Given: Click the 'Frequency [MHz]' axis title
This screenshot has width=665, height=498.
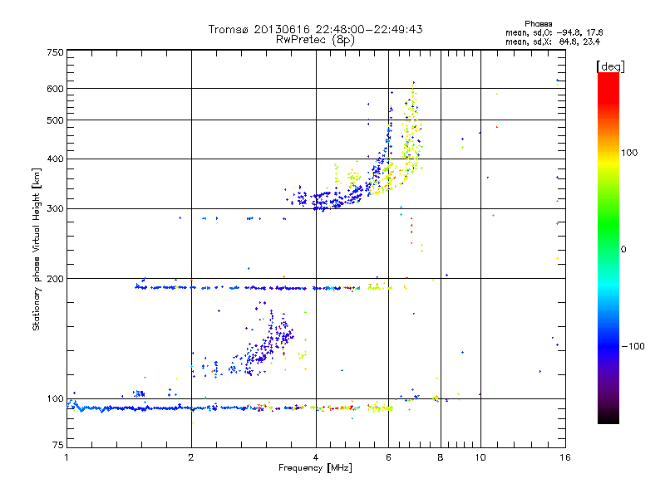Looking at the screenshot, I should click(315, 468).
